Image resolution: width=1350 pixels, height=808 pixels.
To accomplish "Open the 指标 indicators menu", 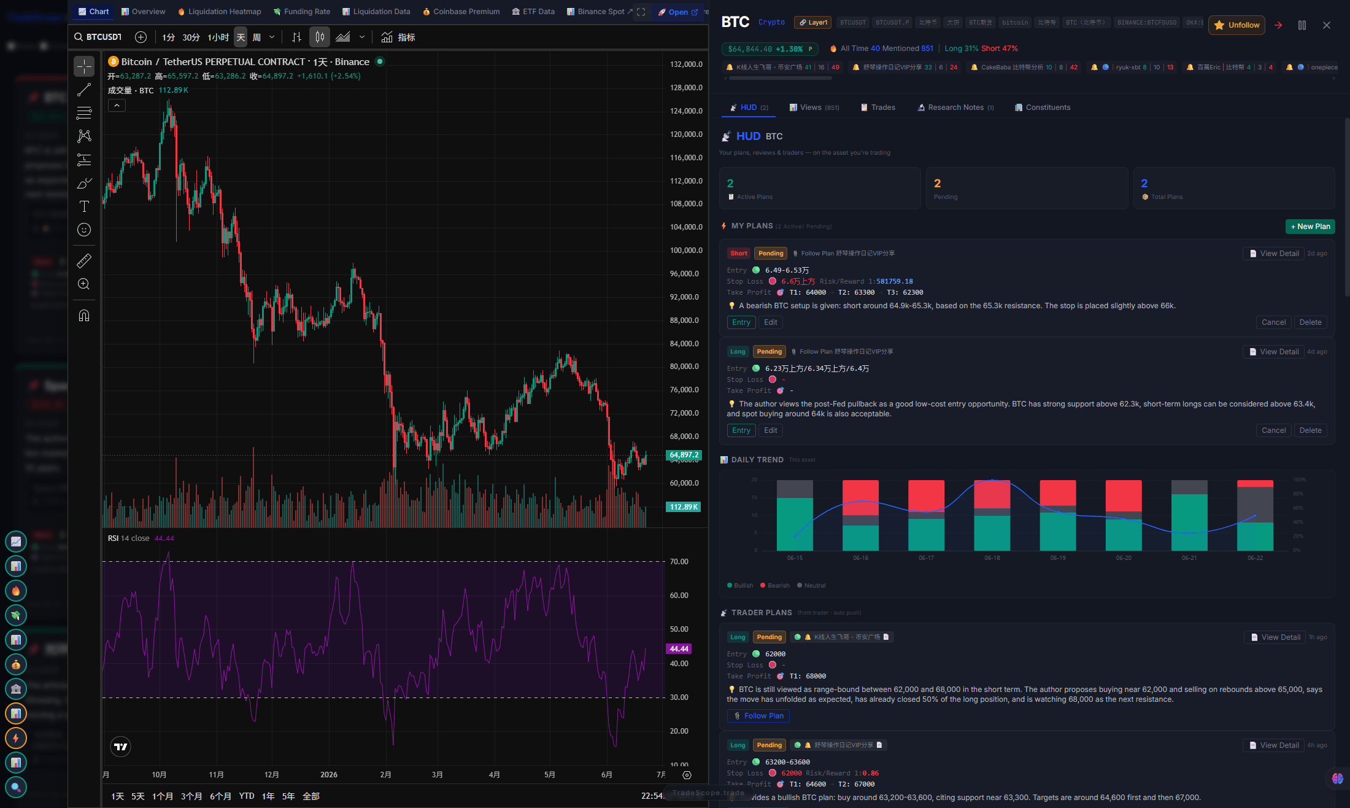I will click(398, 37).
